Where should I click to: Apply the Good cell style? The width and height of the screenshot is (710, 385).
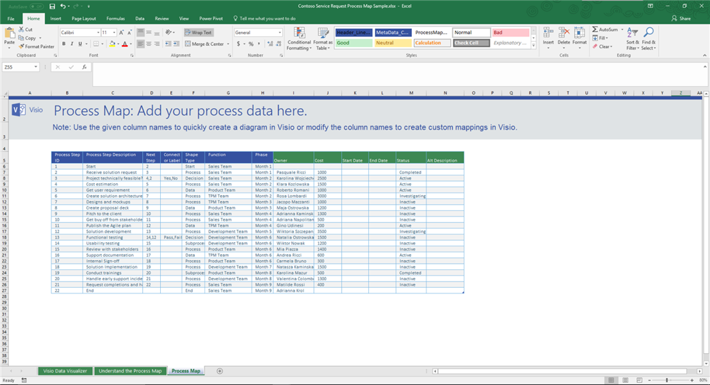pos(354,43)
